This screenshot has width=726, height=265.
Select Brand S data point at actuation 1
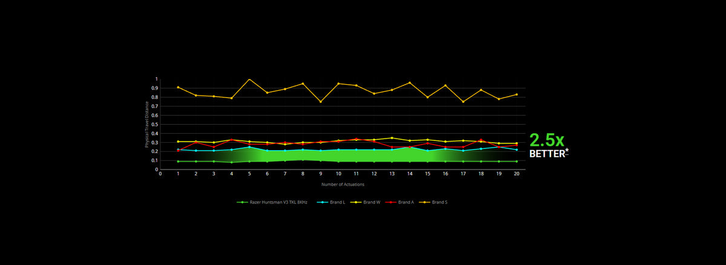click(178, 87)
